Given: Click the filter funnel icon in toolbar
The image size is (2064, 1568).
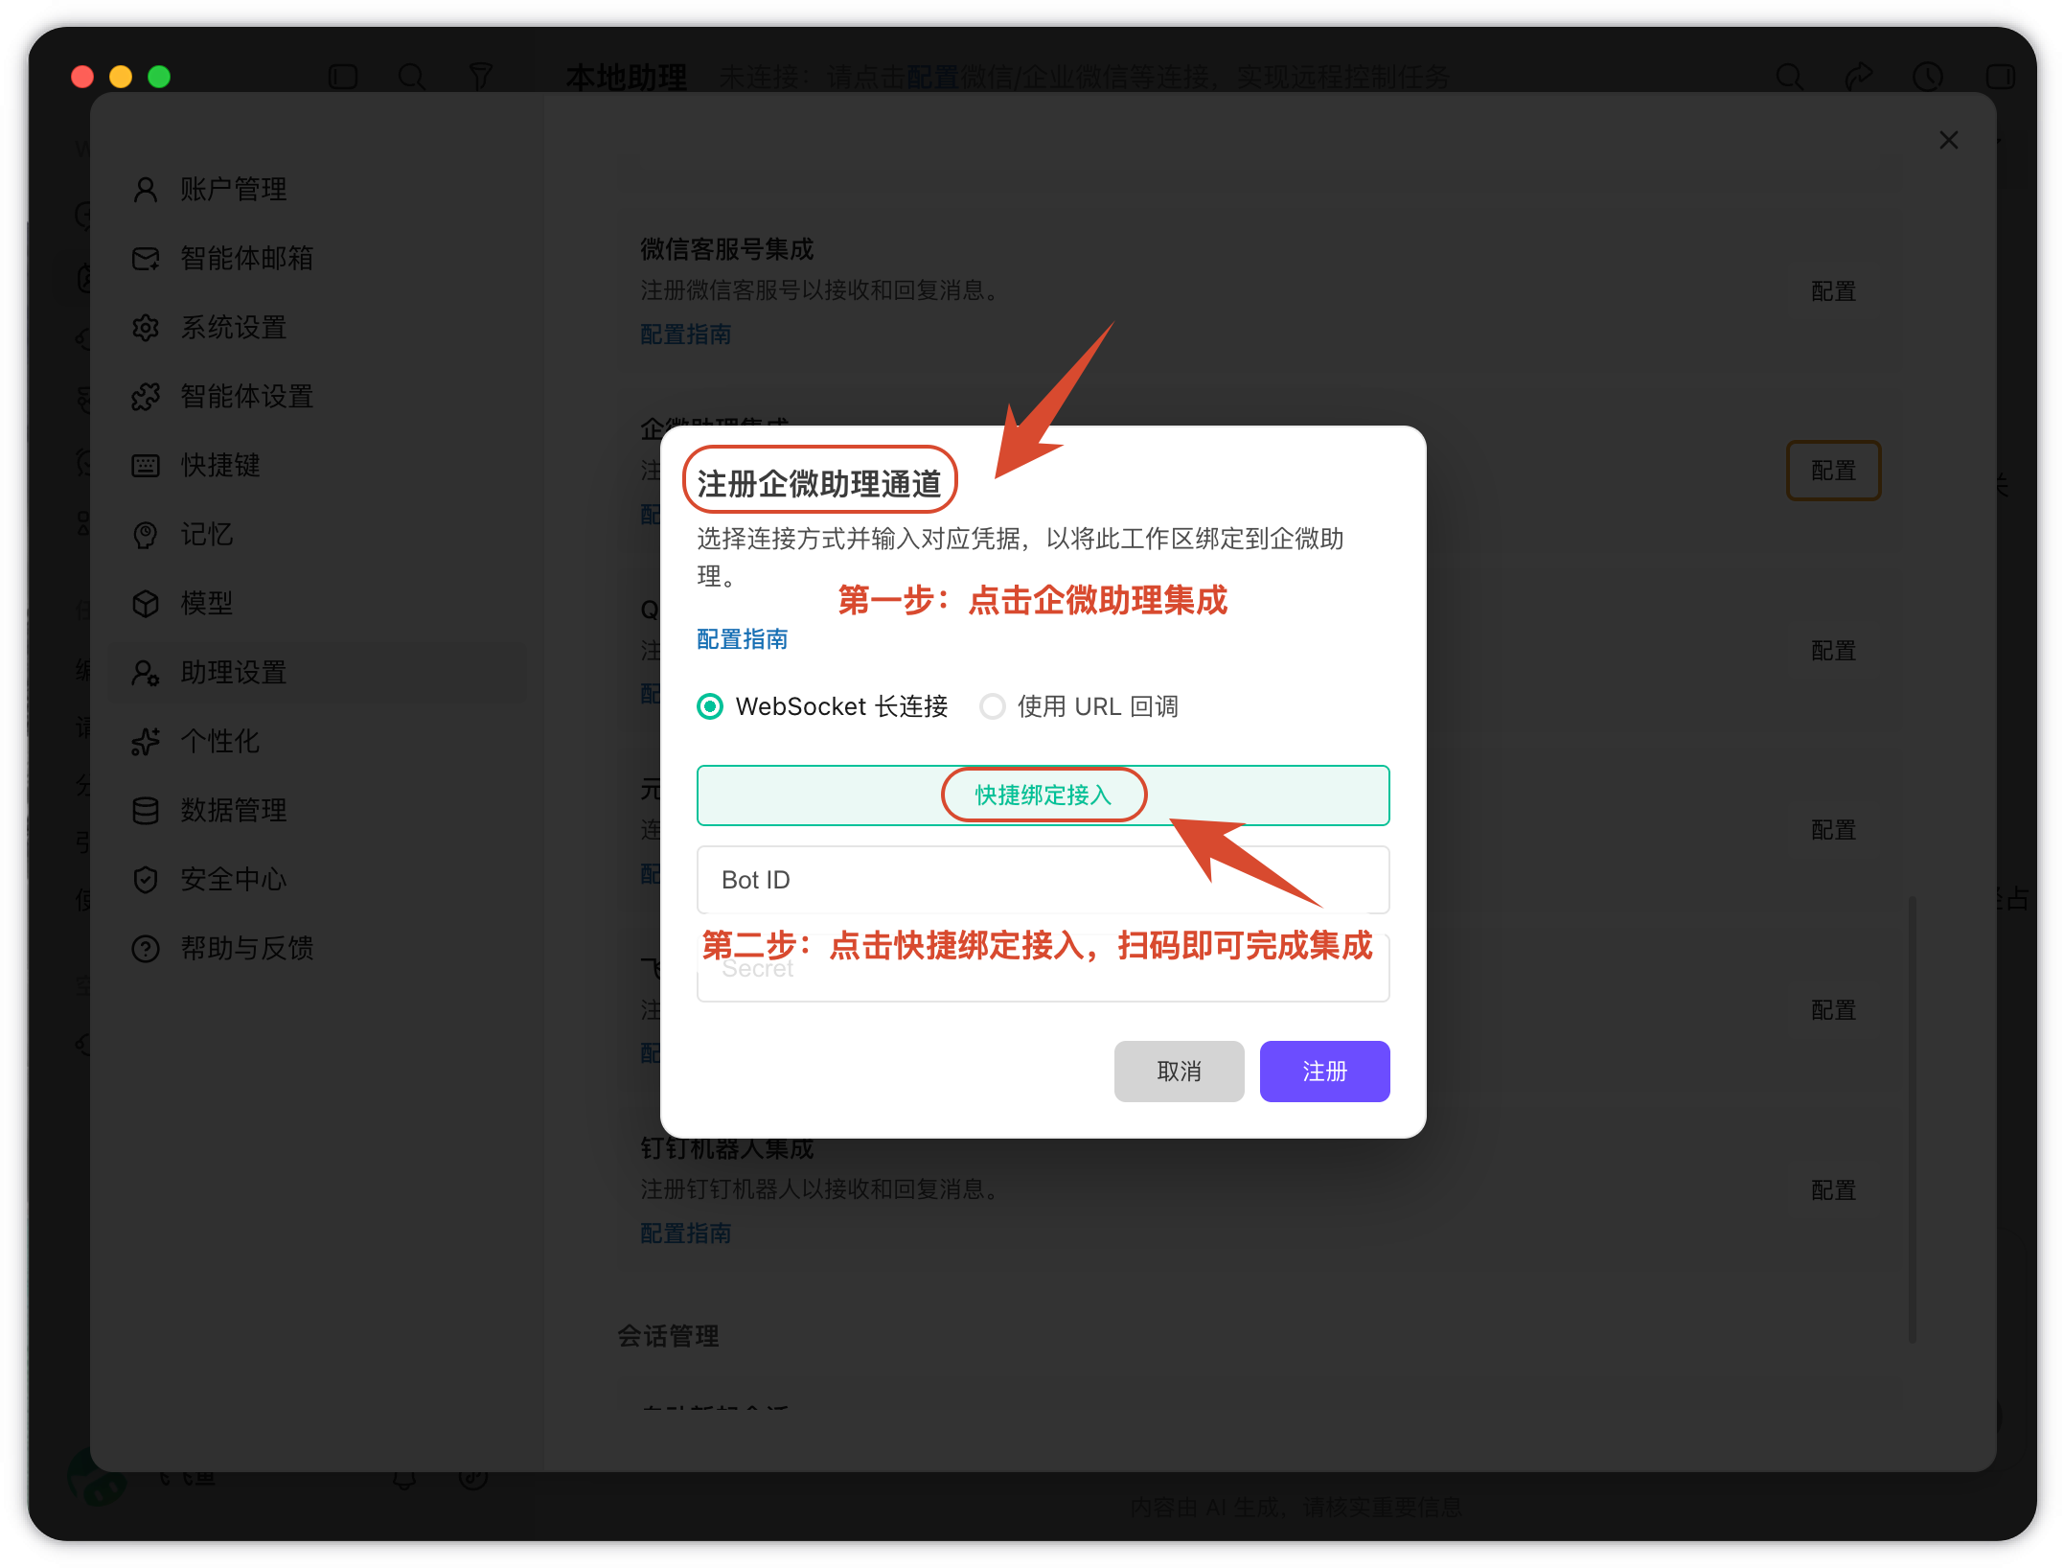Looking at the screenshot, I should pyautogui.click(x=481, y=77).
